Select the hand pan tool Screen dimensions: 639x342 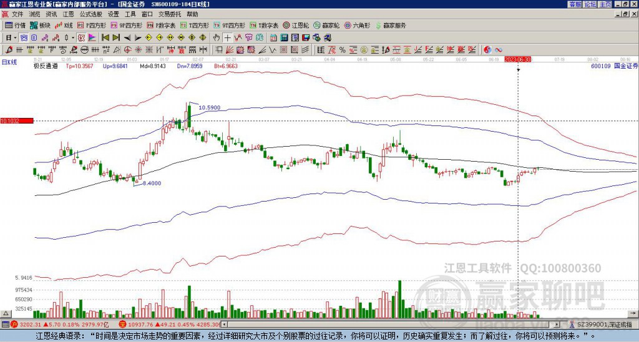[217, 38]
